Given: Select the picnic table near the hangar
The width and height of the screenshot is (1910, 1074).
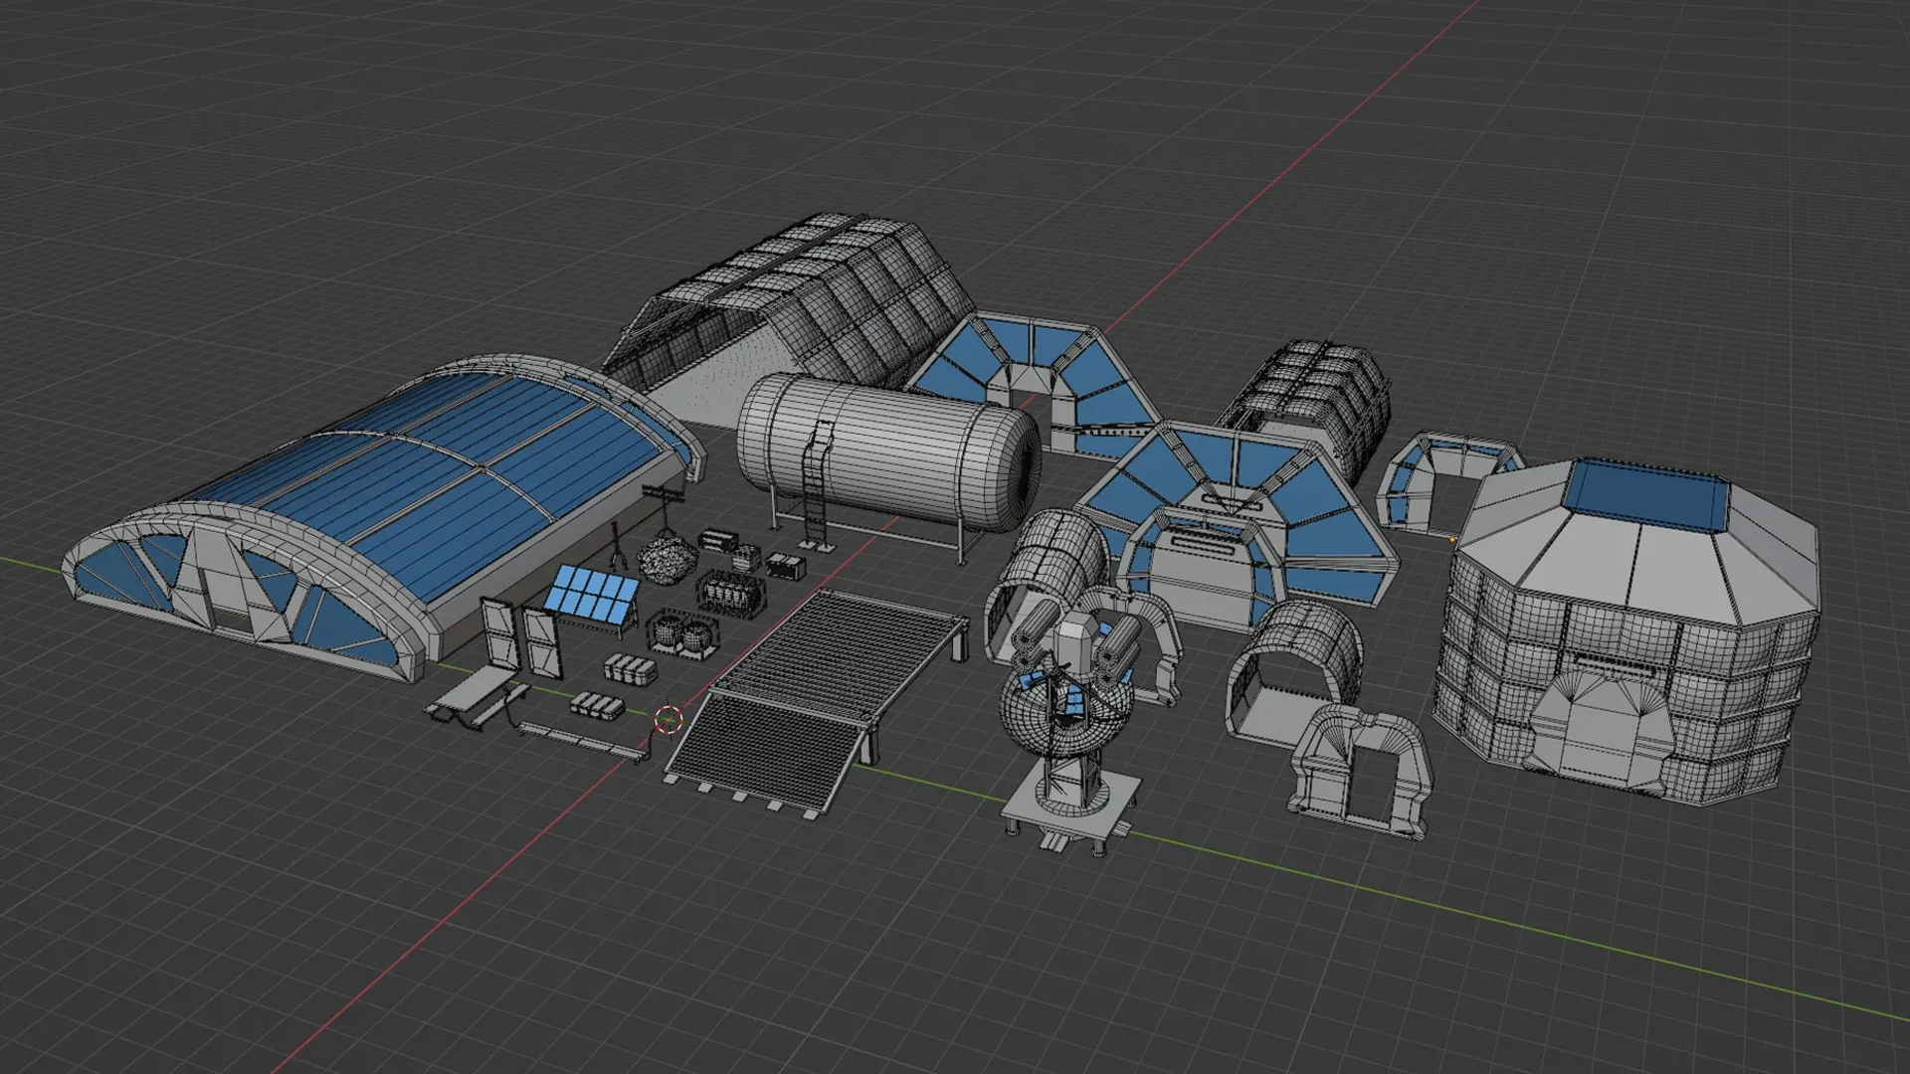Looking at the screenshot, I should [477, 696].
